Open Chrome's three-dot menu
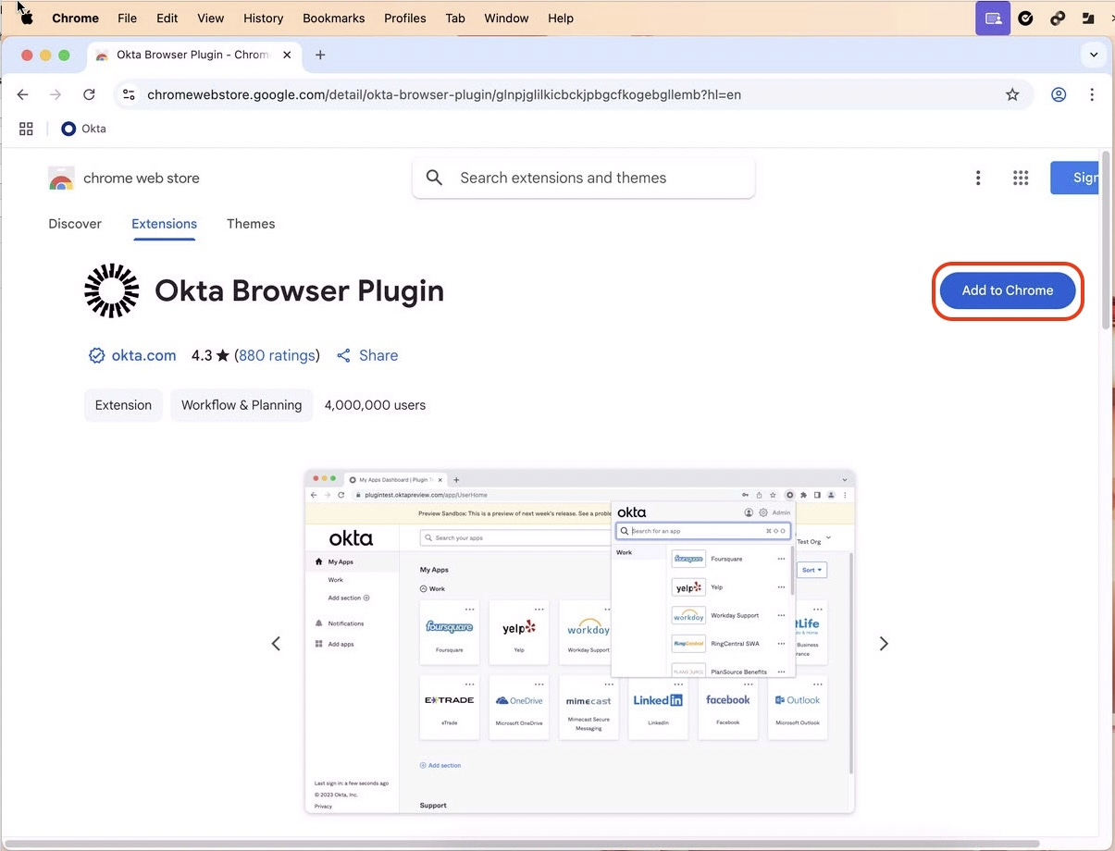Screen dimensions: 1115x851 click(x=1092, y=94)
